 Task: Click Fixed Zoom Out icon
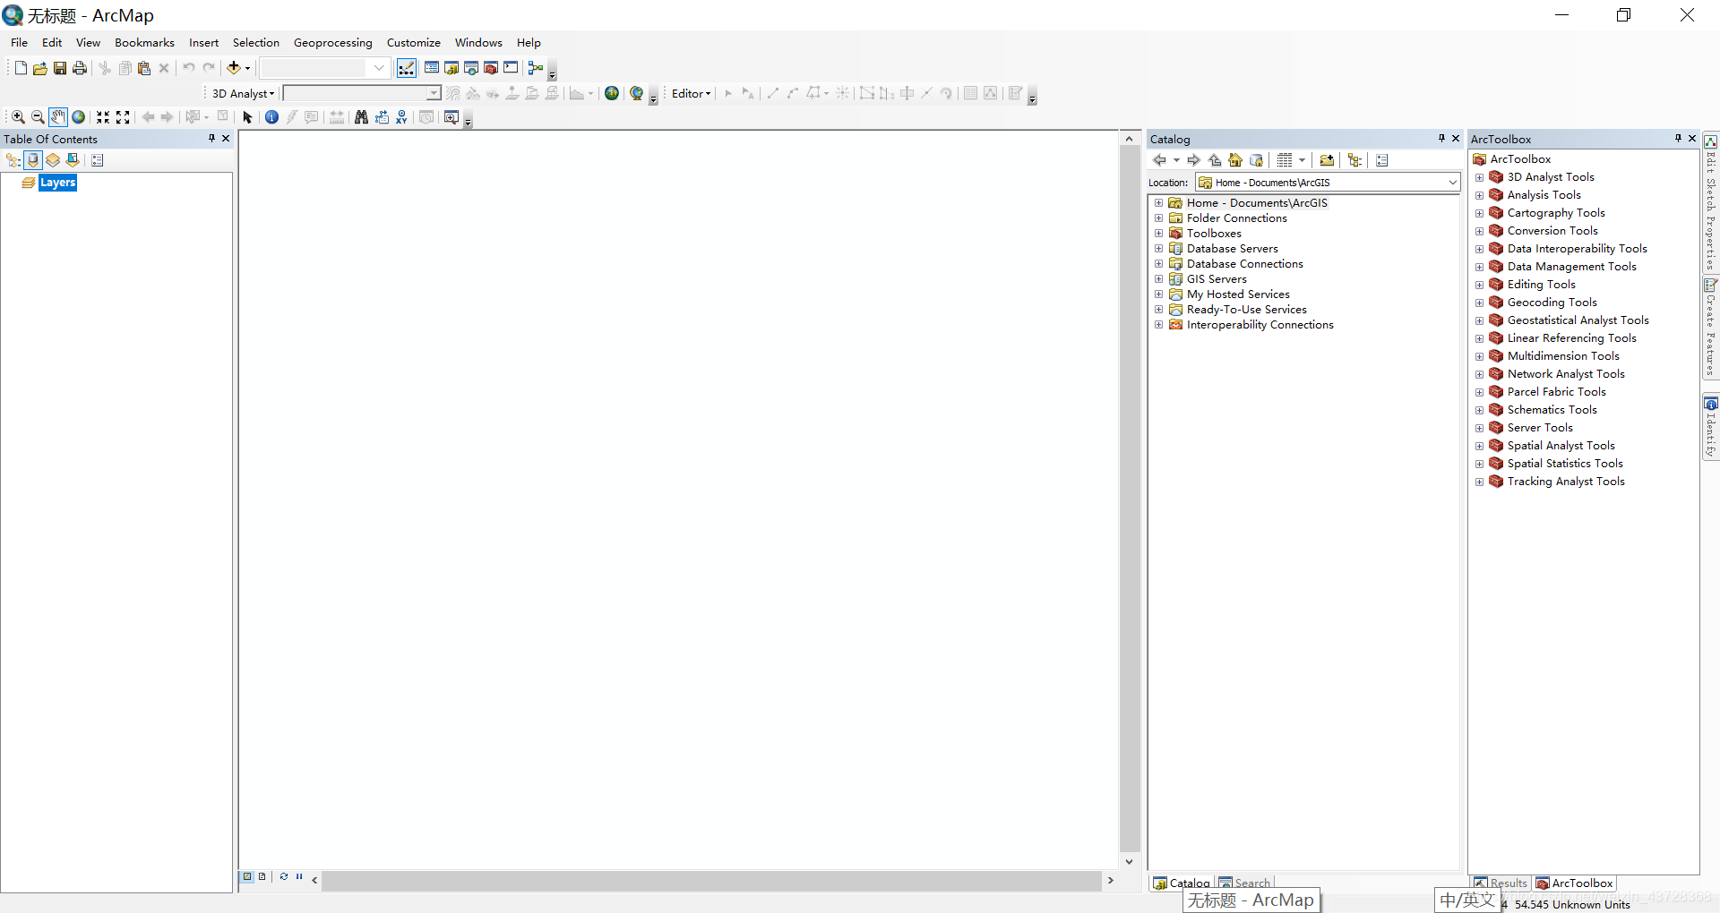tap(123, 117)
